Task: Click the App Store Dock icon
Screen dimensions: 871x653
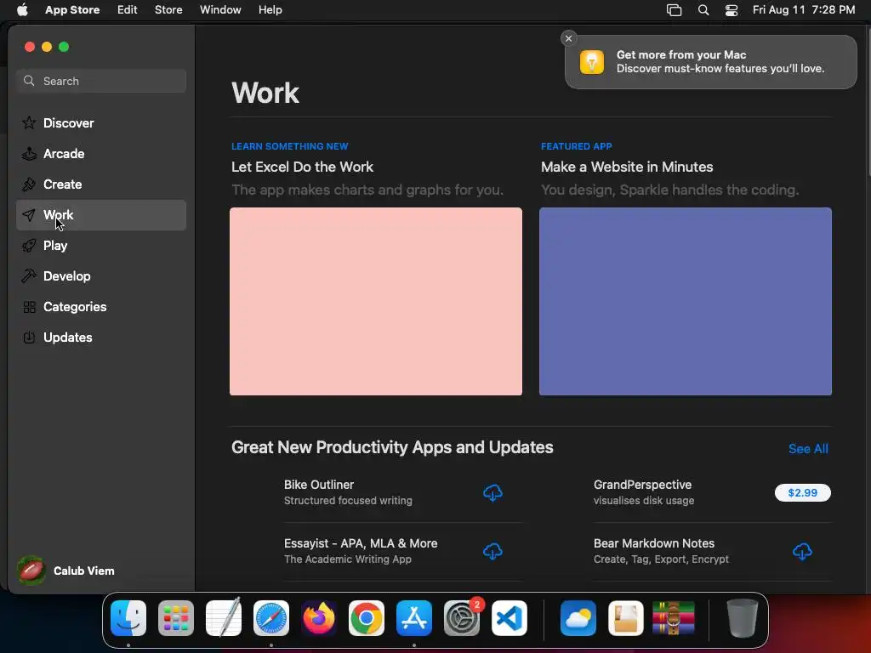Action: click(x=414, y=618)
